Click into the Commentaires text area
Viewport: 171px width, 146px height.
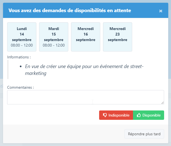click(x=86, y=97)
